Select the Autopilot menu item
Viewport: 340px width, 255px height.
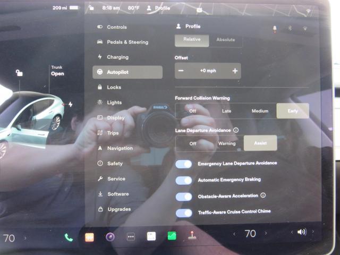coord(127,72)
